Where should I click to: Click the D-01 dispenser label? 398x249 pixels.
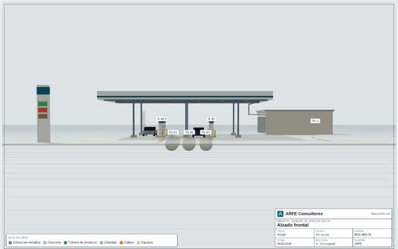click(x=211, y=119)
